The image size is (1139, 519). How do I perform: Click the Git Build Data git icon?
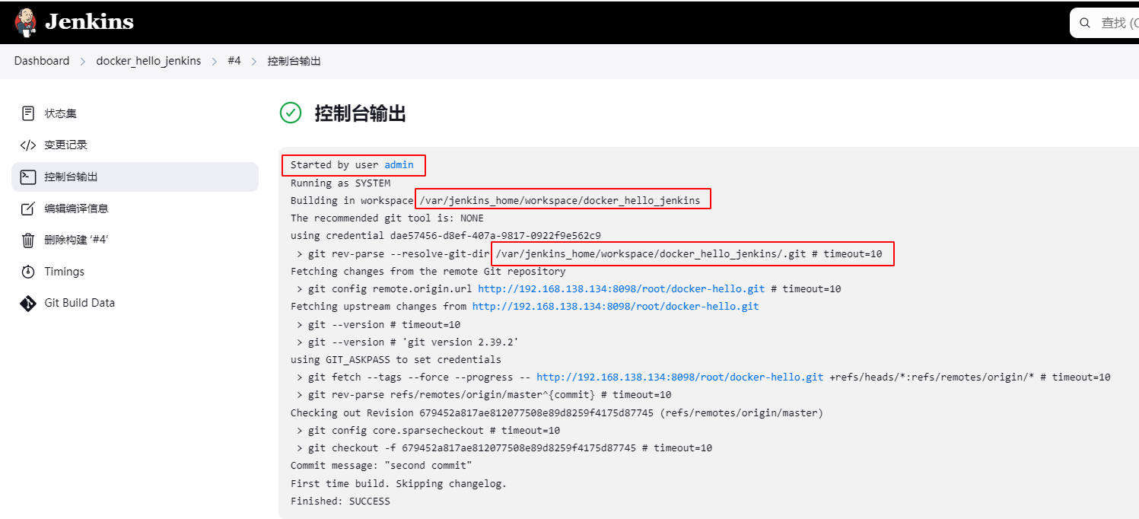pyautogui.click(x=28, y=303)
